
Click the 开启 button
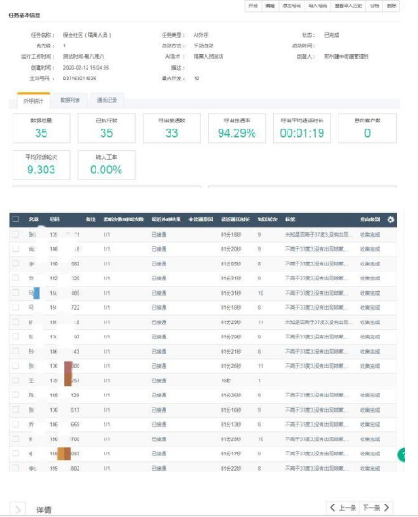[253, 6]
